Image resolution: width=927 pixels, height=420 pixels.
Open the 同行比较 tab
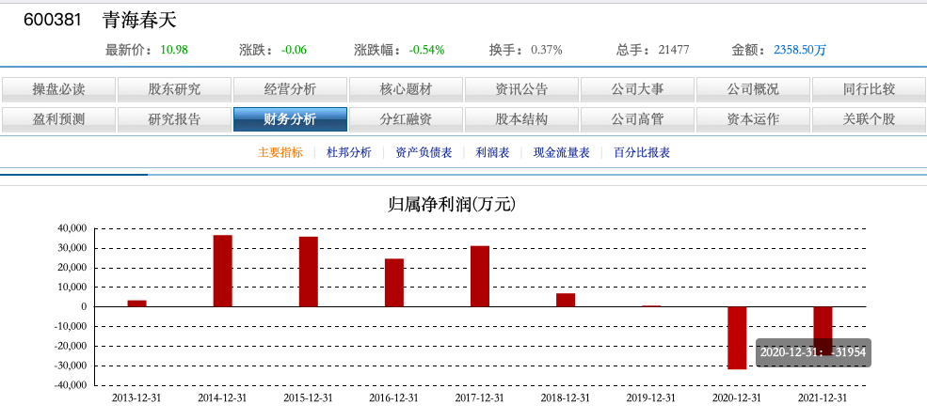point(869,89)
